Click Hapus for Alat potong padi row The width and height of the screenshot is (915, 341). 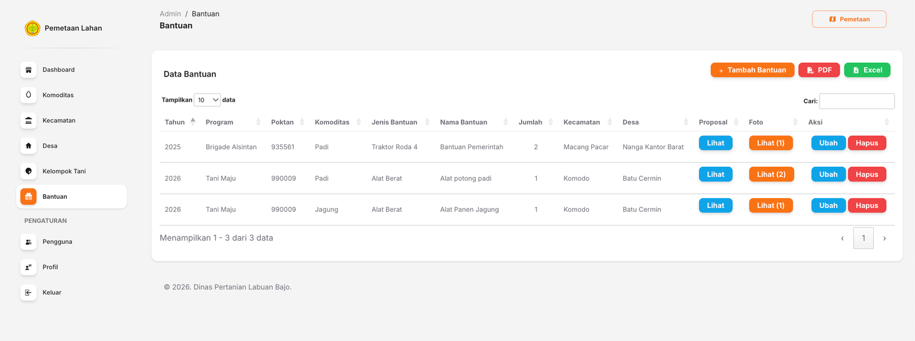pyautogui.click(x=867, y=174)
